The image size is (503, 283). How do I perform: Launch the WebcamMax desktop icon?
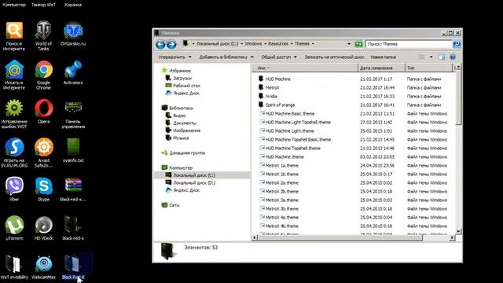[x=44, y=267]
